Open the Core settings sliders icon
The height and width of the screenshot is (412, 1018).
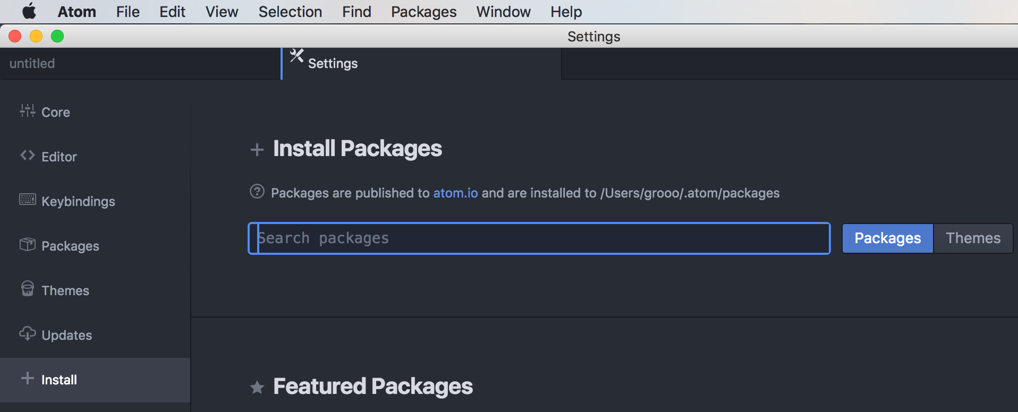tap(28, 110)
